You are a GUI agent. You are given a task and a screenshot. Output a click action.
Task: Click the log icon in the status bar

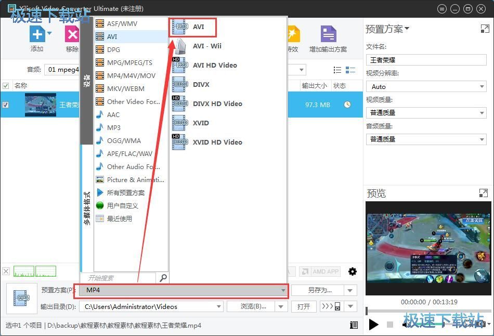click(x=354, y=325)
